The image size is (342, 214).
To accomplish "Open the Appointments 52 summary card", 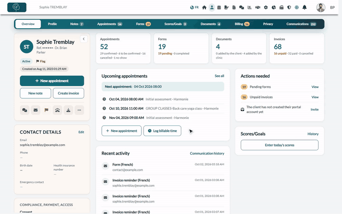I will 123,48.
